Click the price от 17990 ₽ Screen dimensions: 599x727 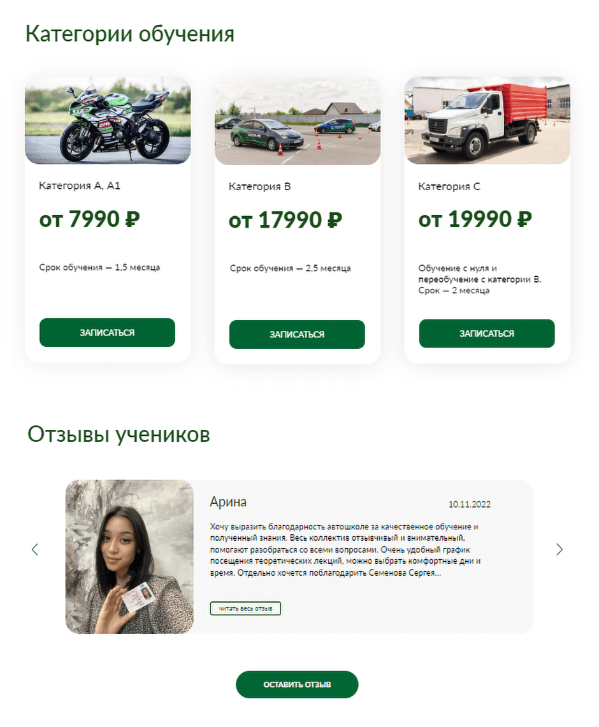point(285,220)
